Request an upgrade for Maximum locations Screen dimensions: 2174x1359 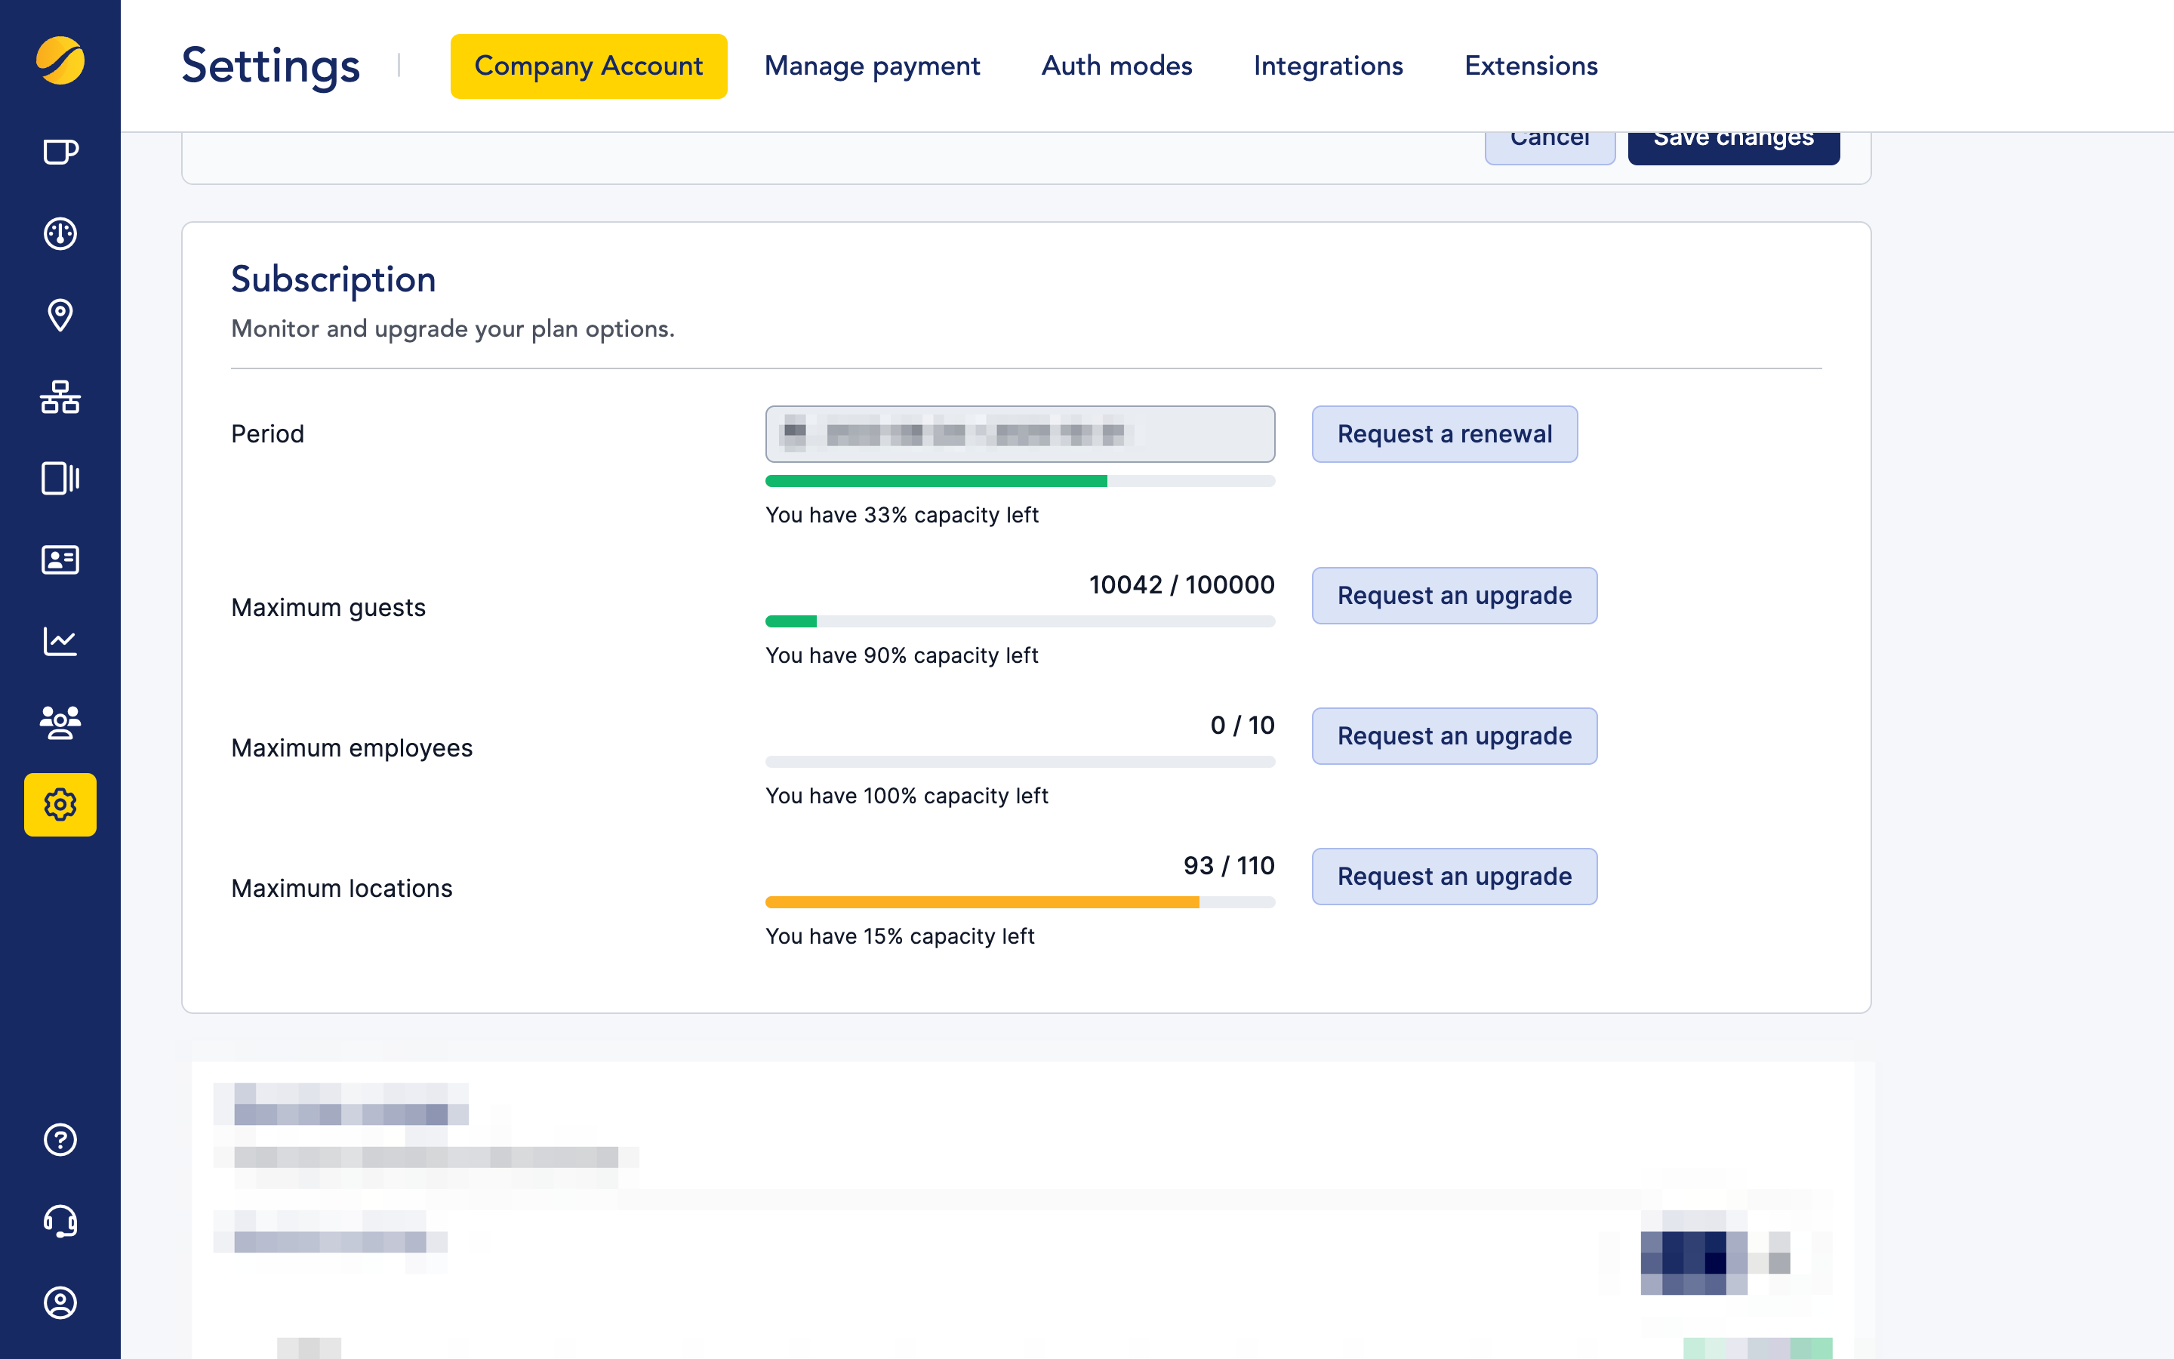pos(1454,877)
